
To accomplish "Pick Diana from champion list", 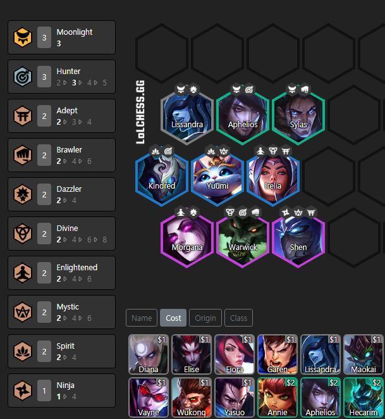I will [x=149, y=354].
